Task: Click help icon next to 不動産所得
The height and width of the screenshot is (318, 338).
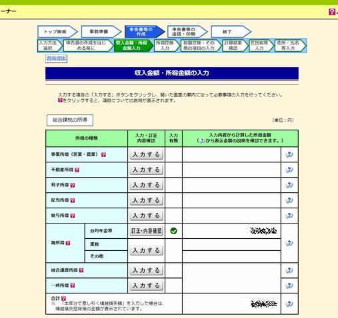Action: coord(77,170)
